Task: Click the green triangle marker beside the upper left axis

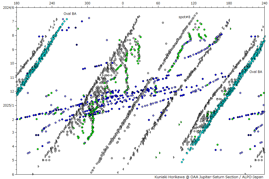Action: pos(18,29)
